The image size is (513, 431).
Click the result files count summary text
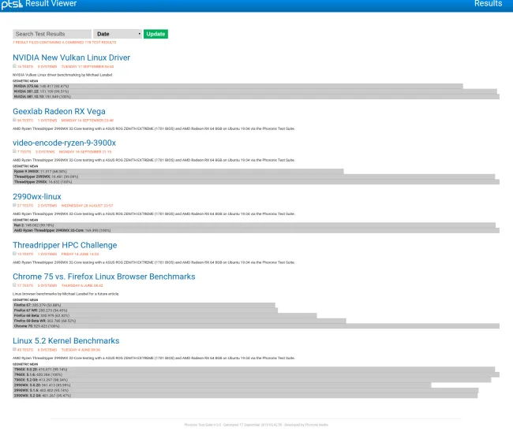tap(65, 43)
